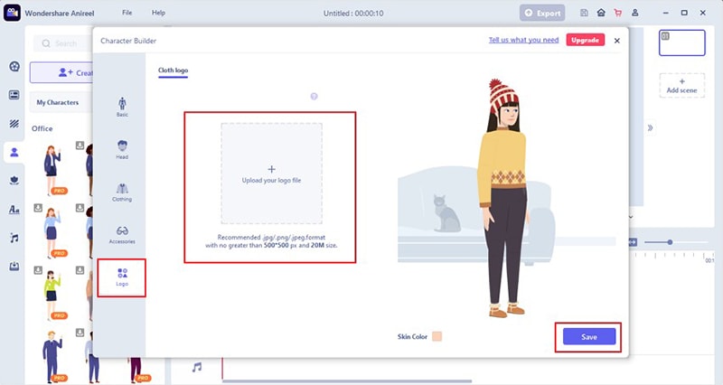
Task: Open the import download icon in left sidebar
Action: 14,267
